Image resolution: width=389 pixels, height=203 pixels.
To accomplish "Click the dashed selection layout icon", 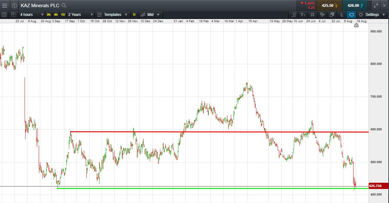I will 13,14.
